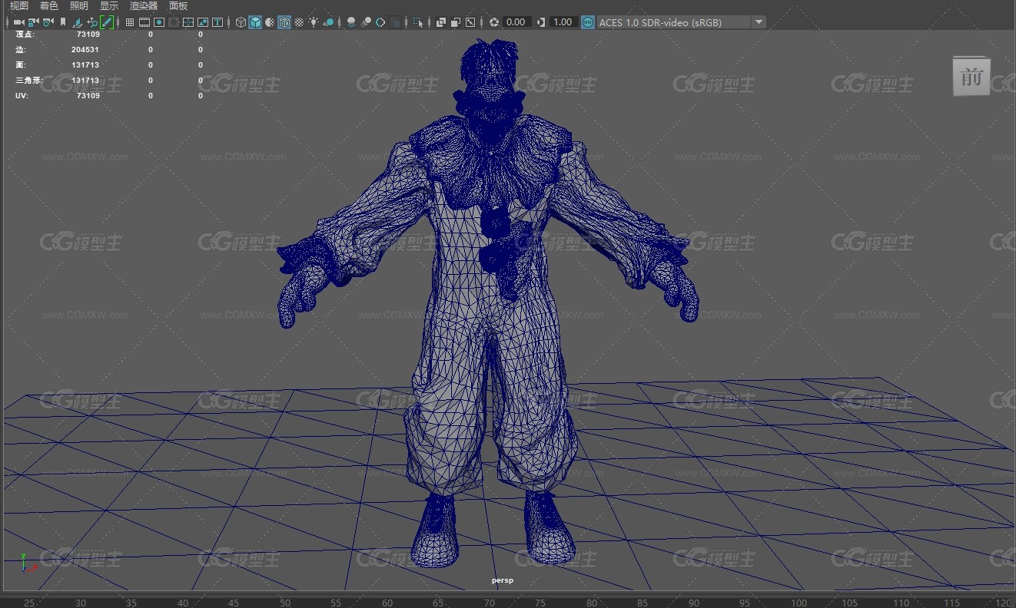This screenshot has width=1016, height=608.
Task: Click the 顶点 count 73109
Action: coord(88,35)
